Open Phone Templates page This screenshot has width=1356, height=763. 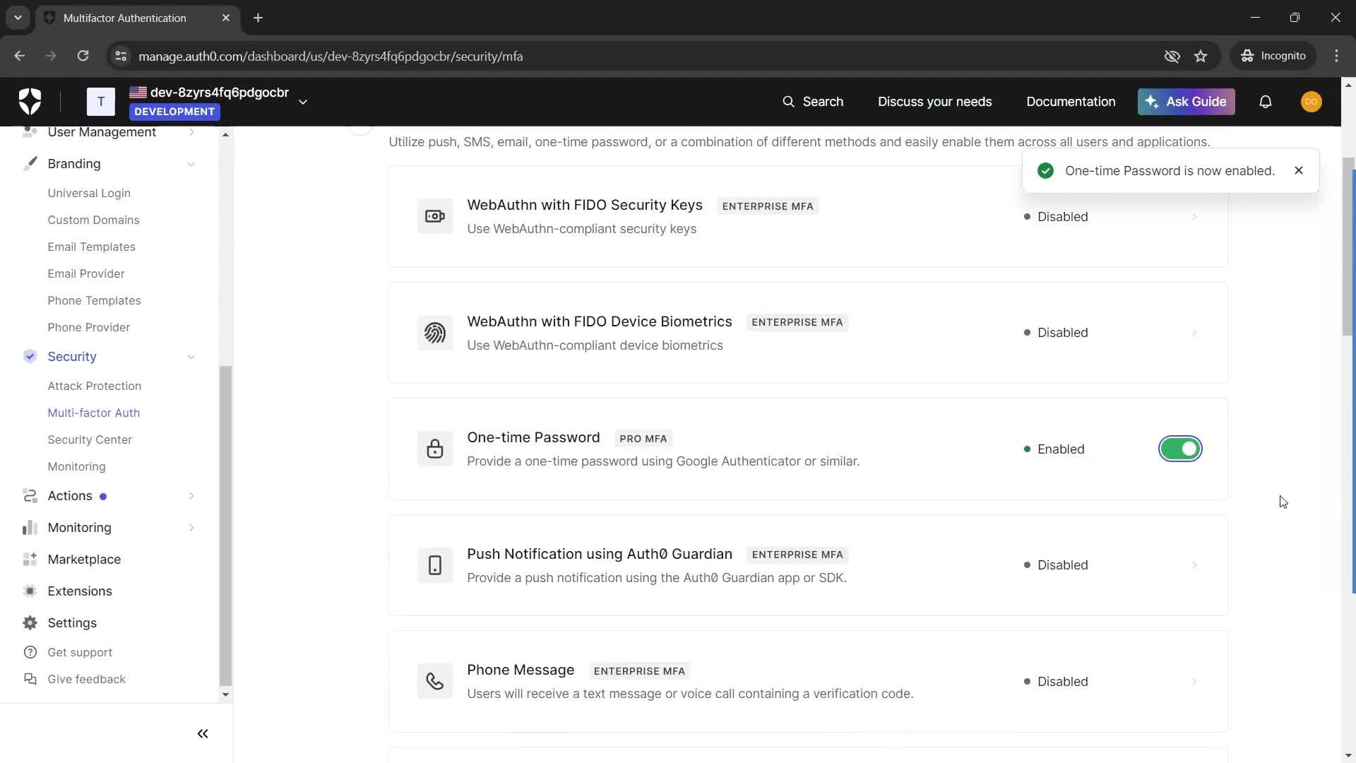coord(94,300)
